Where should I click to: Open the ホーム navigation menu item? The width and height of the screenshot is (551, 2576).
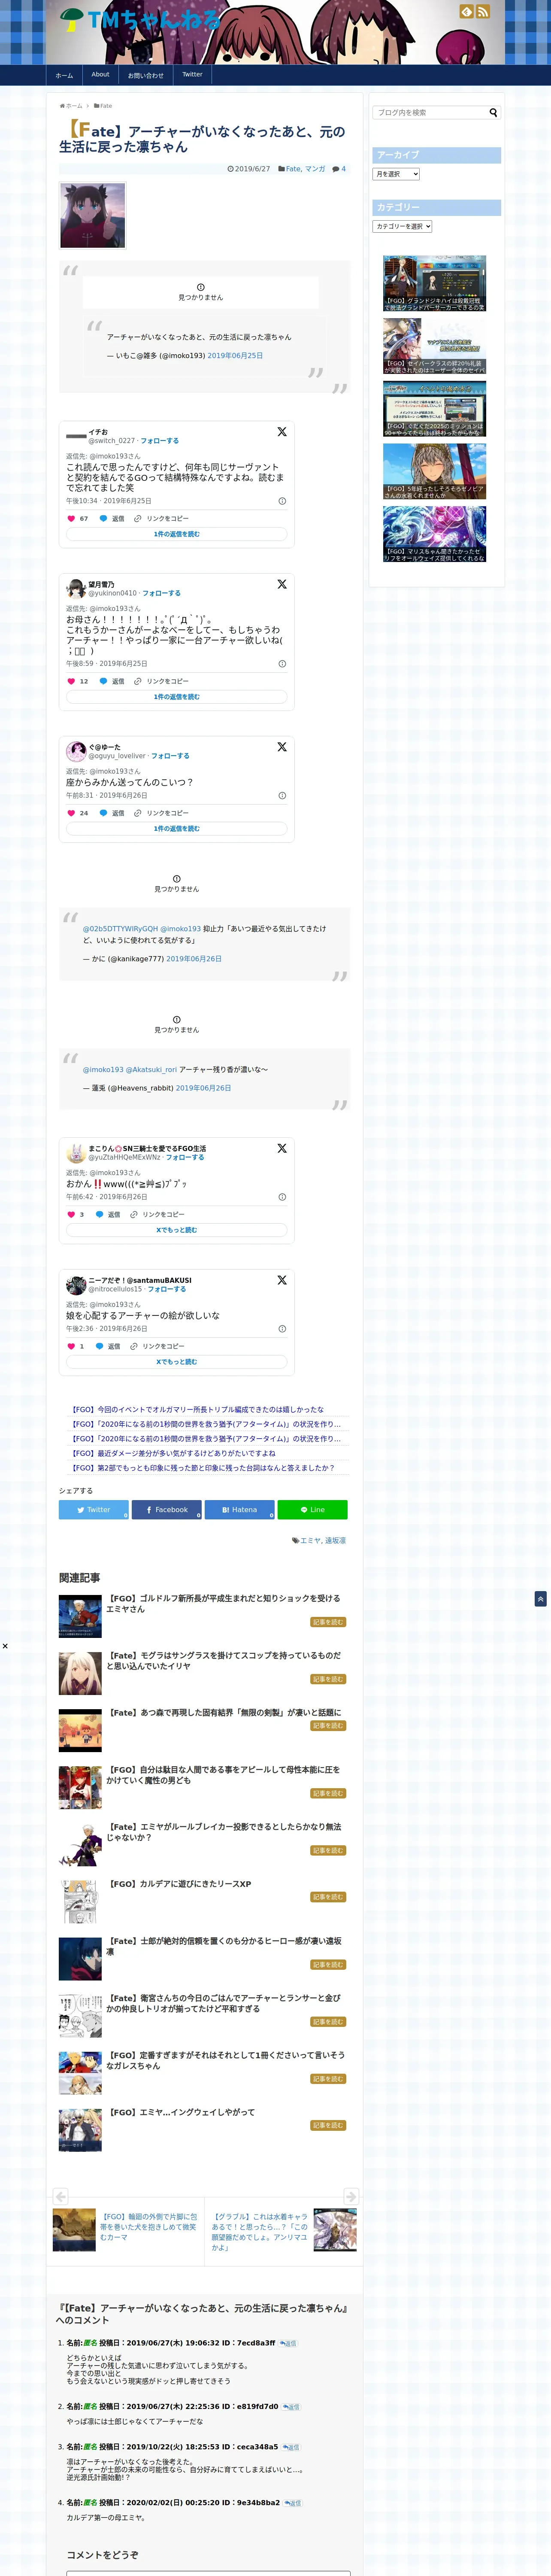point(64,75)
